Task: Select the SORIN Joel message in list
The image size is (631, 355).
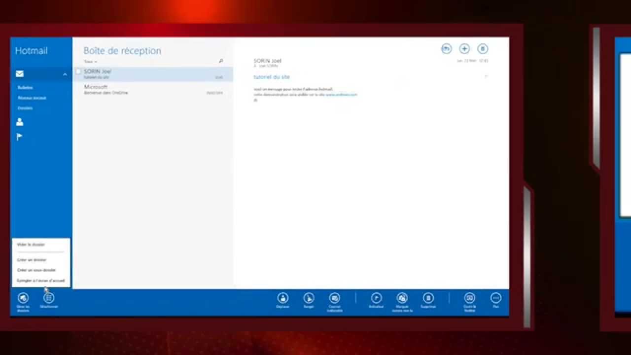Action: pyautogui.click(x=153, y=74)
